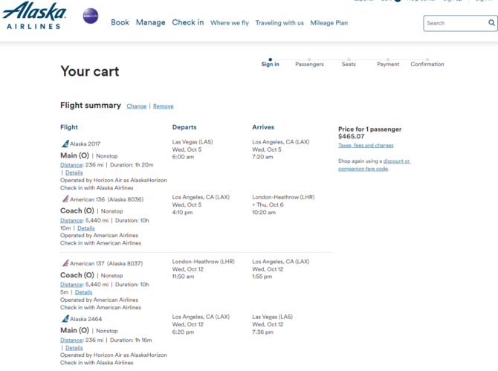Click Distance link for Alaska 2464
The image size is (498, 371).
coord(71,341)
